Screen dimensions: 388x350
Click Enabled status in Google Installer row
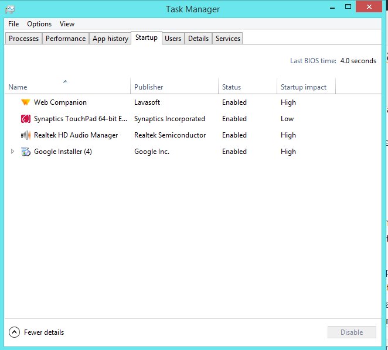[234, 152]
